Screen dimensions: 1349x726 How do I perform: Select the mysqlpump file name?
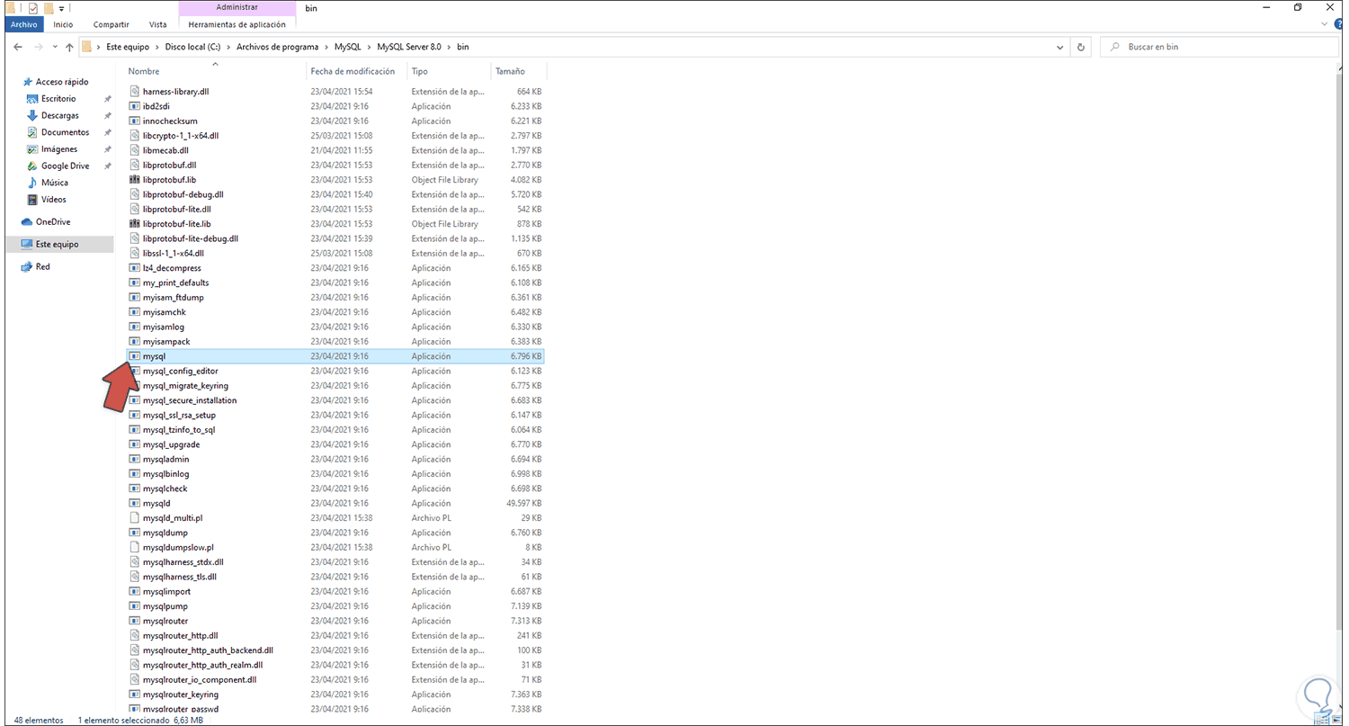[165, 606]
